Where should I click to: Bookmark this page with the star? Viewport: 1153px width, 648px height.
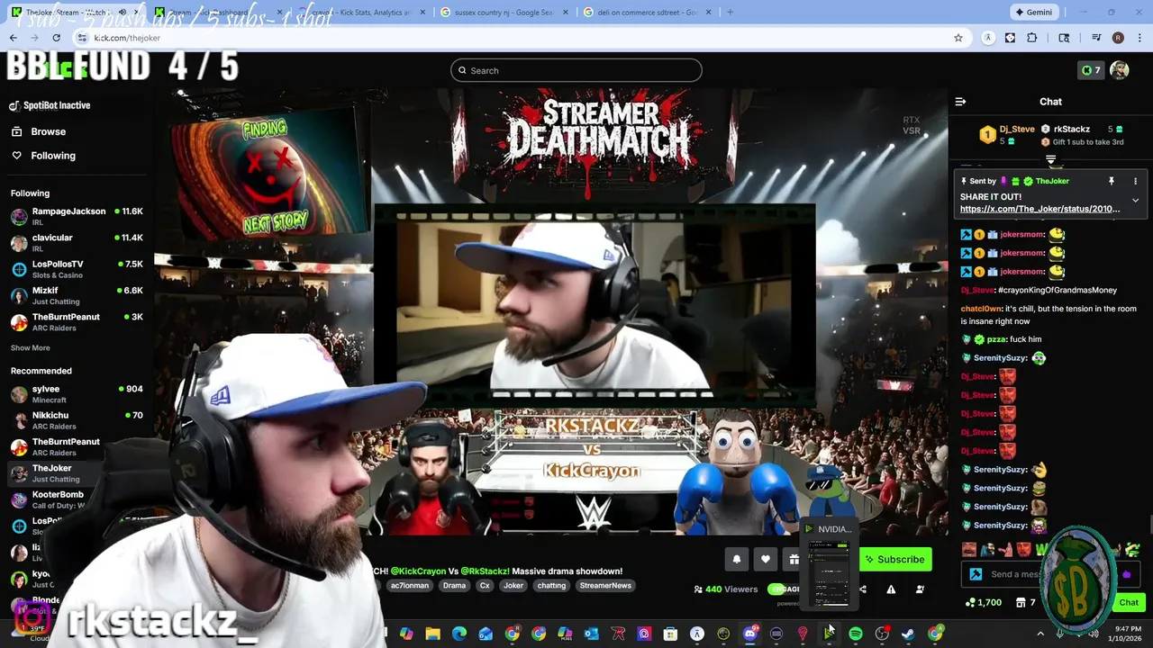958,38
